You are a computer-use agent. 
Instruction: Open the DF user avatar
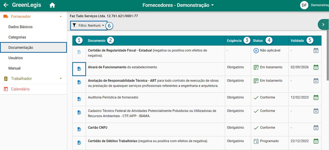pyautogui.click(x=304, y=5)
